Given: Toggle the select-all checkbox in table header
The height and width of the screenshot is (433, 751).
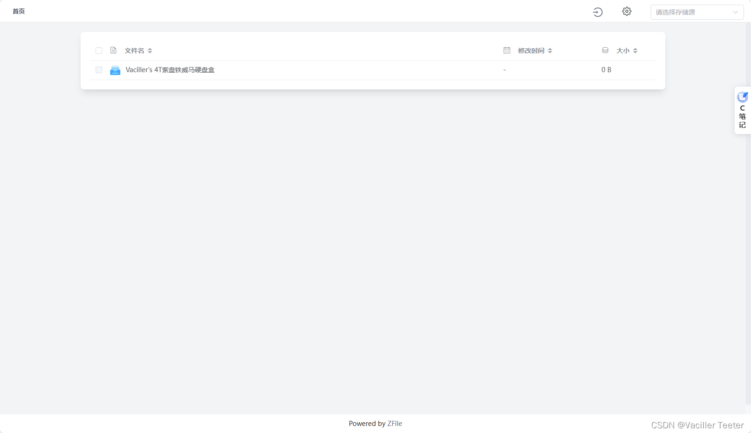Looking at the screenshot, I should point(99,51).
